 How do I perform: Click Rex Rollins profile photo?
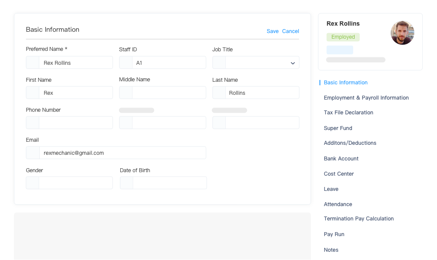pyautogui.click(x=402, y=33)
